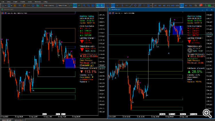The image size is (215, 121).
Task: Open the Market Watch symbols icon
Action: [x=15, y=5]
